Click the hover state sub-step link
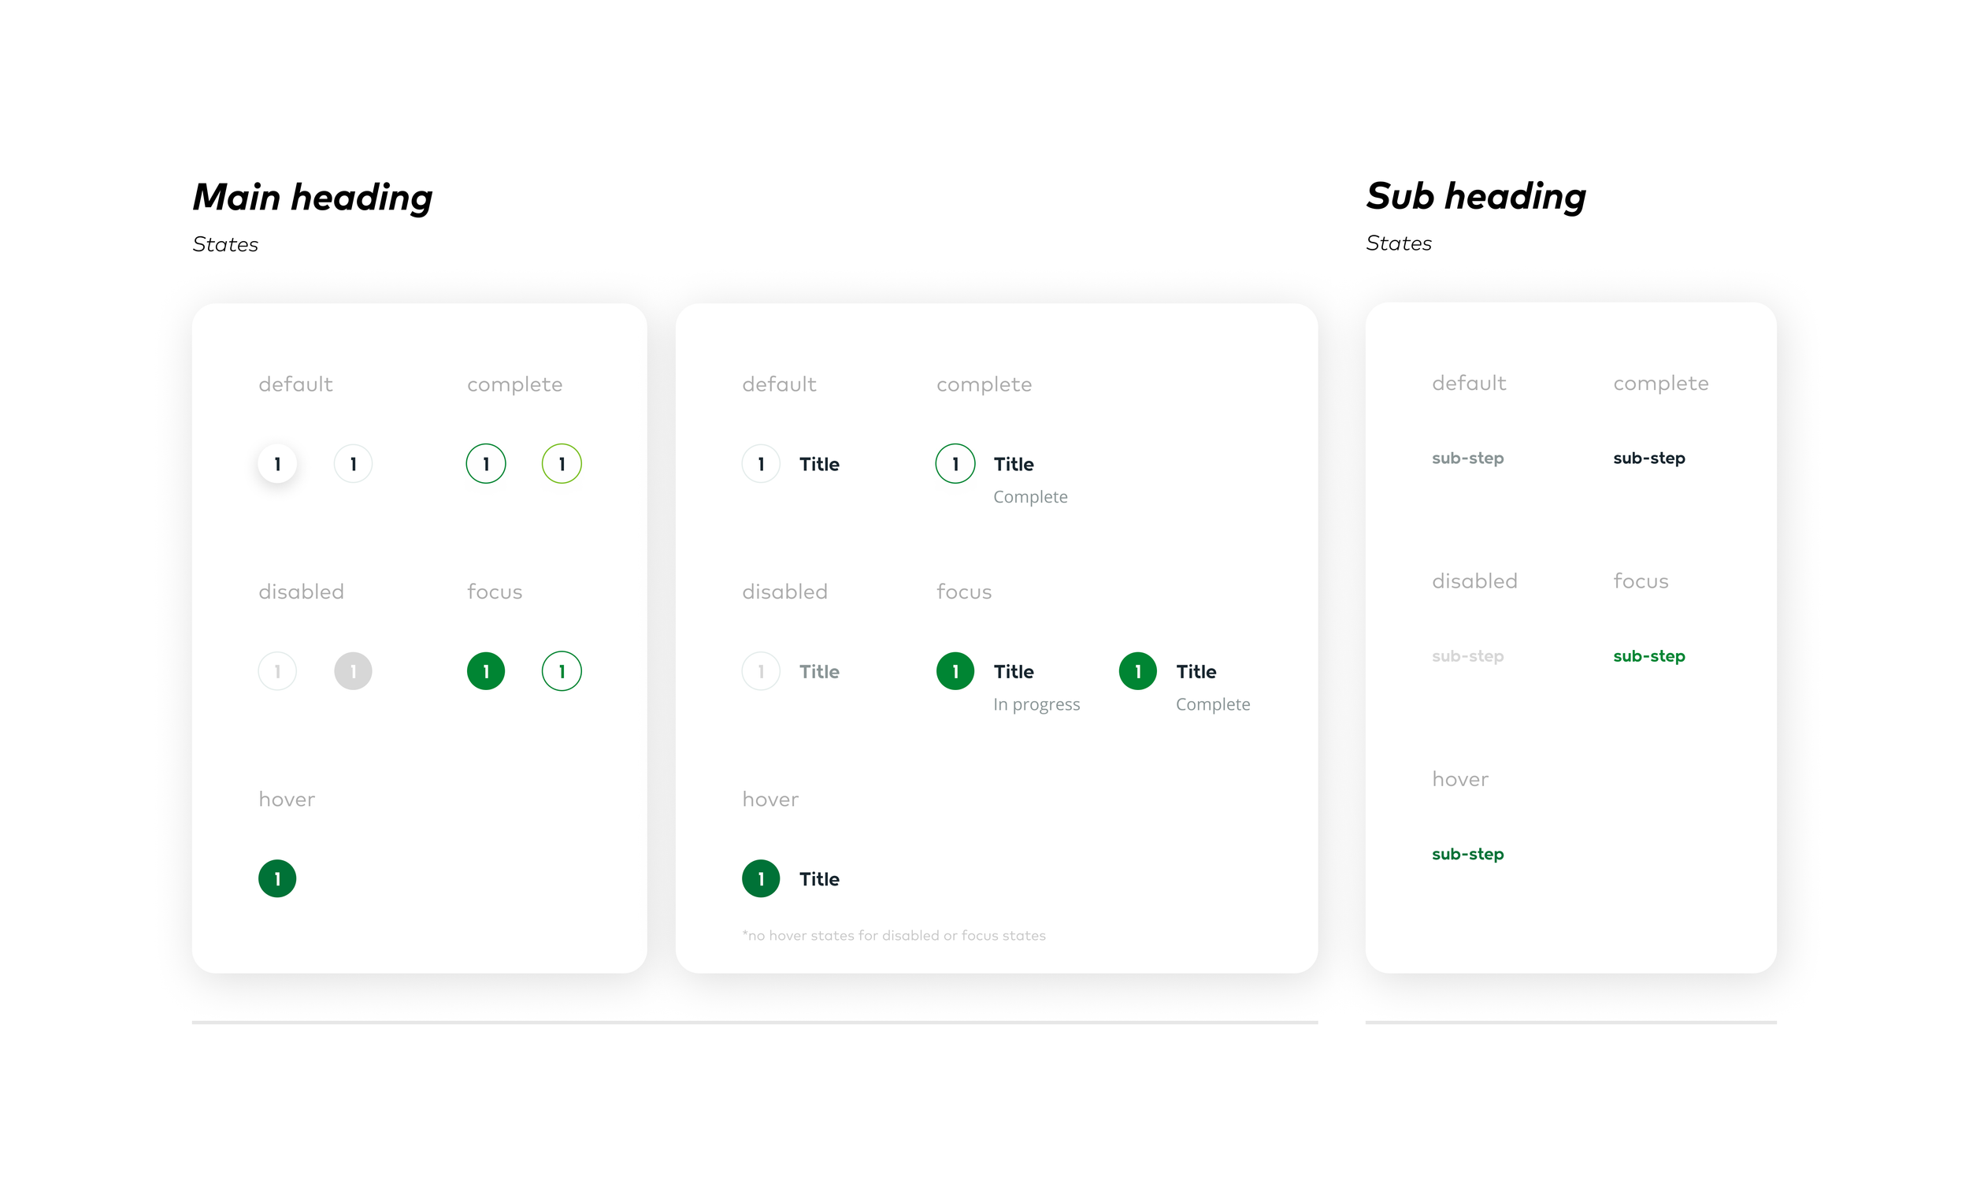 coord(1468,855)
